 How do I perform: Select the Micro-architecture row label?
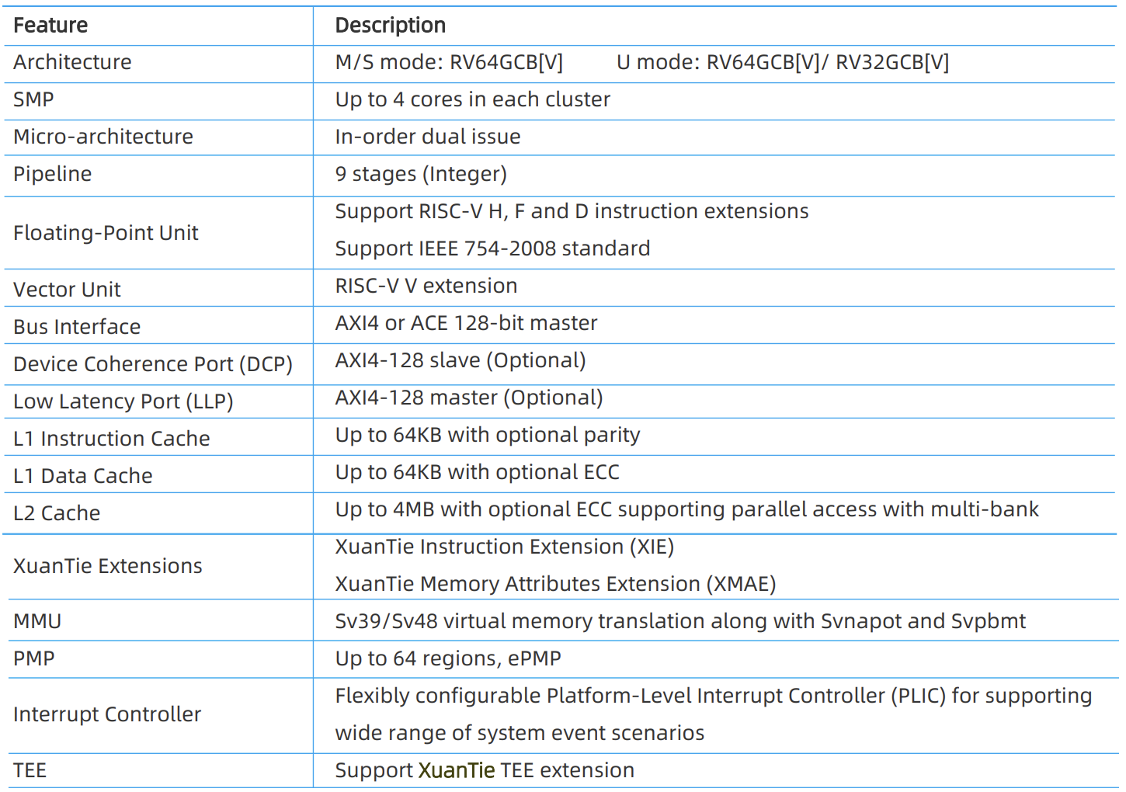pyautogui.click(x=103, y=137)
